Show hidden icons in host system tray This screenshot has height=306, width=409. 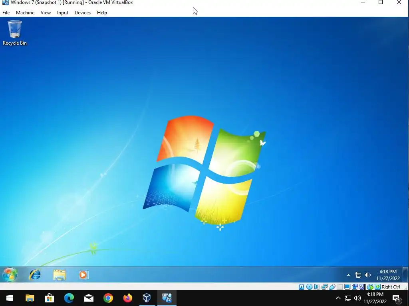point(338,298)
